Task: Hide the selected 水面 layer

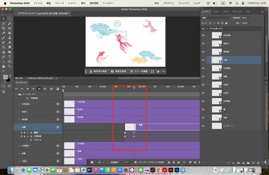Action: pos(203,60)
